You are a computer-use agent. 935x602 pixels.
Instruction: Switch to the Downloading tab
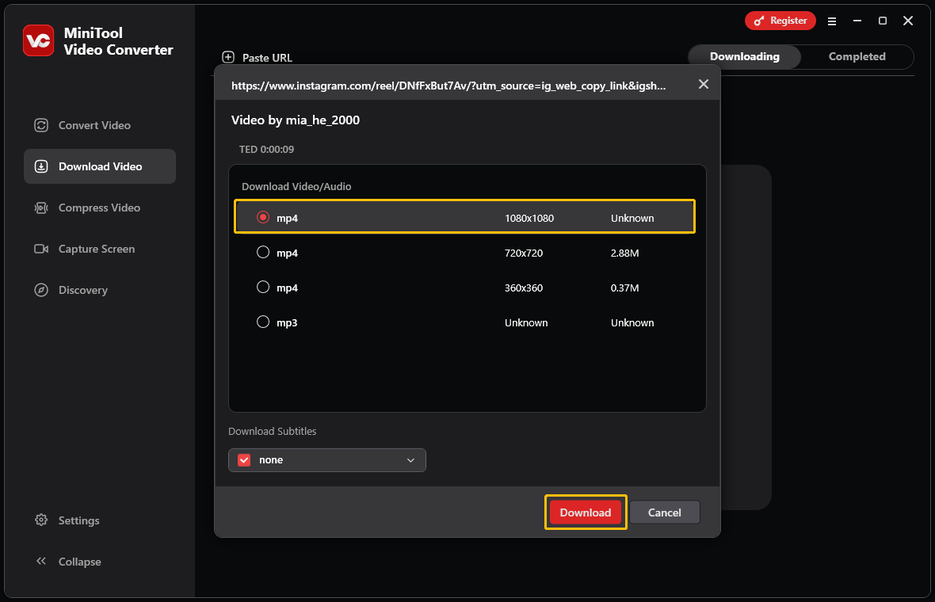pos(744,56)
